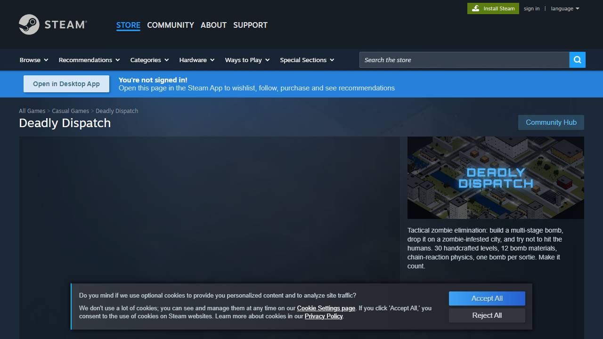This screenshot has height=339, width=603.
Task: Open the Privacy Policy link
Action: click(324, 316)
